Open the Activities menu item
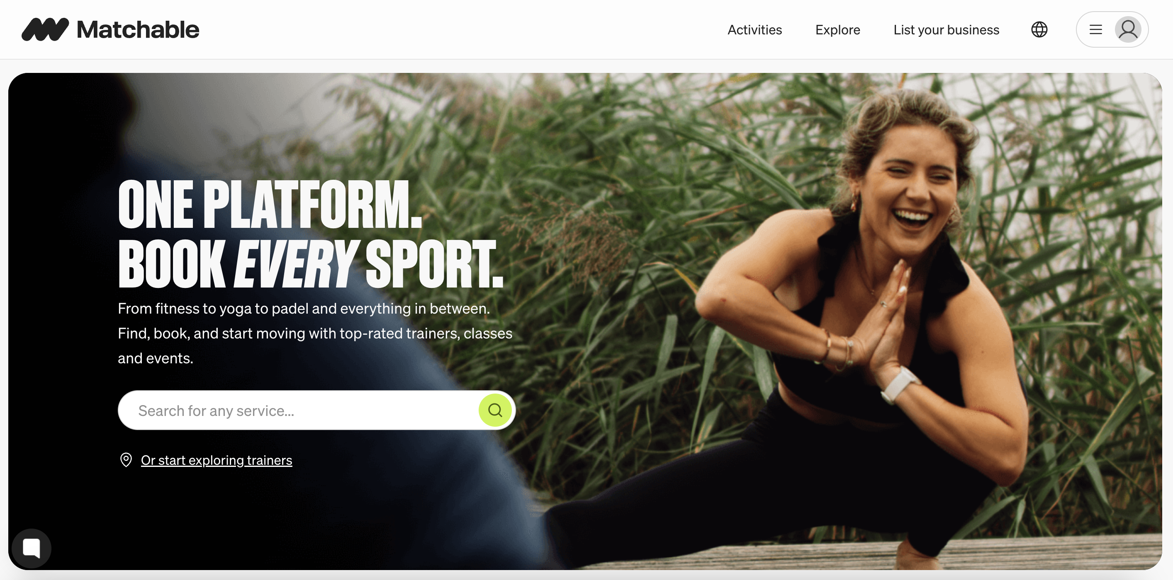 pos(754,29)
